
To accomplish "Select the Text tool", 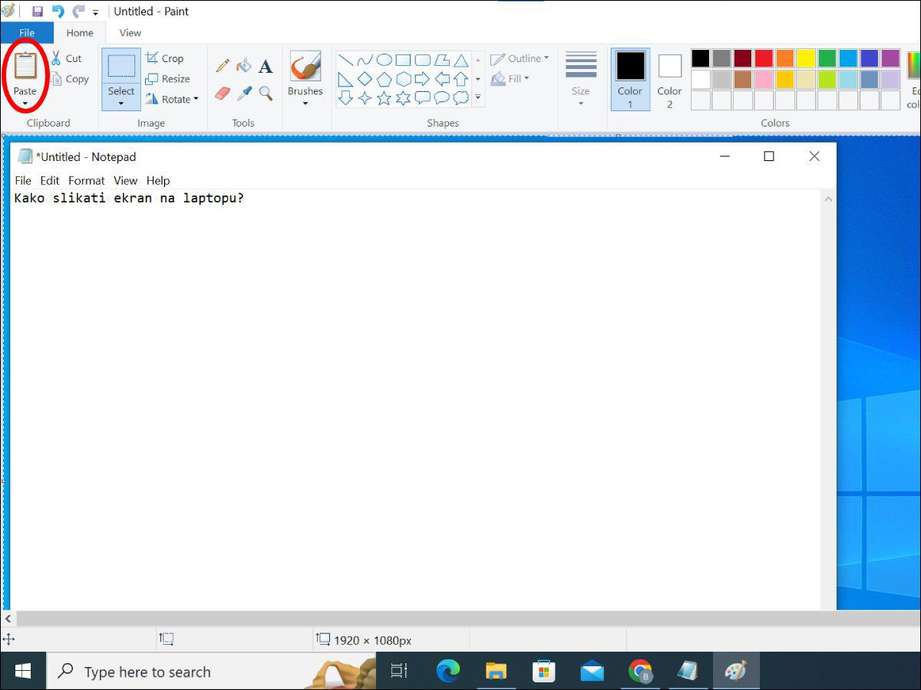I will point(266,66).
